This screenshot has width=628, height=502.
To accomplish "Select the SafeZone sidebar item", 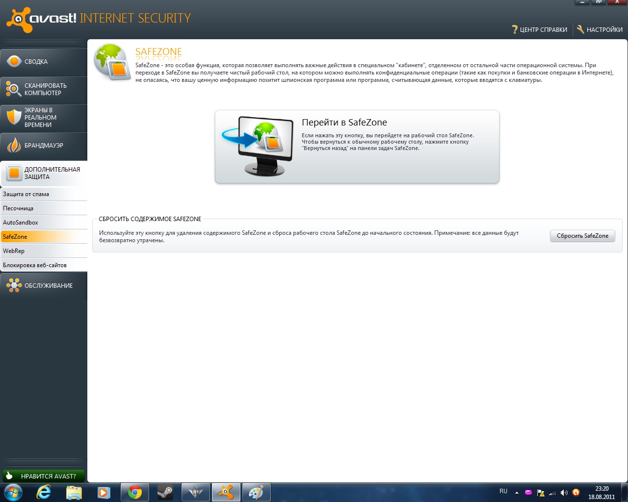I will coord(44,237).
